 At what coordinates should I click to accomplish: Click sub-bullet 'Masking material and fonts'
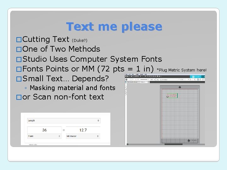pos(73,88)
